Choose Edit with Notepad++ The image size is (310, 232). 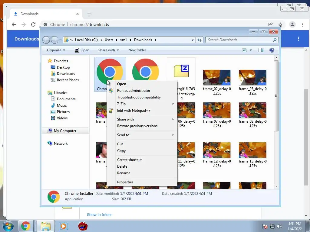click(x=134, y=111)
